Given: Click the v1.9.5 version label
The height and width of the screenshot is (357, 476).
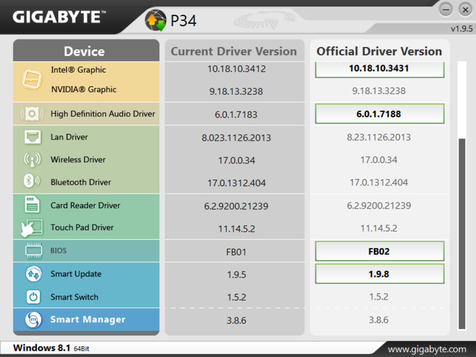Looking at the screenshot, I should (x=462, y=29).
